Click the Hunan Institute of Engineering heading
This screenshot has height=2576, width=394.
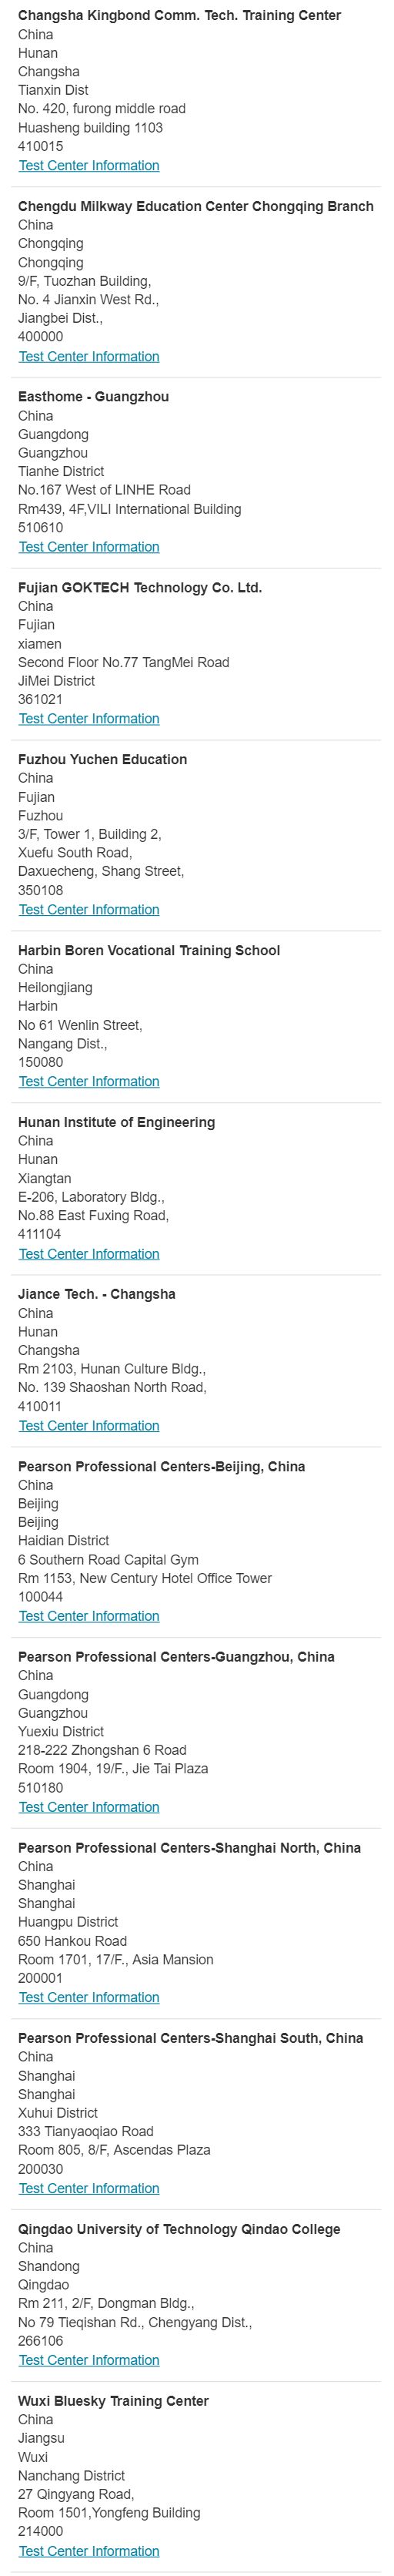117,1123
